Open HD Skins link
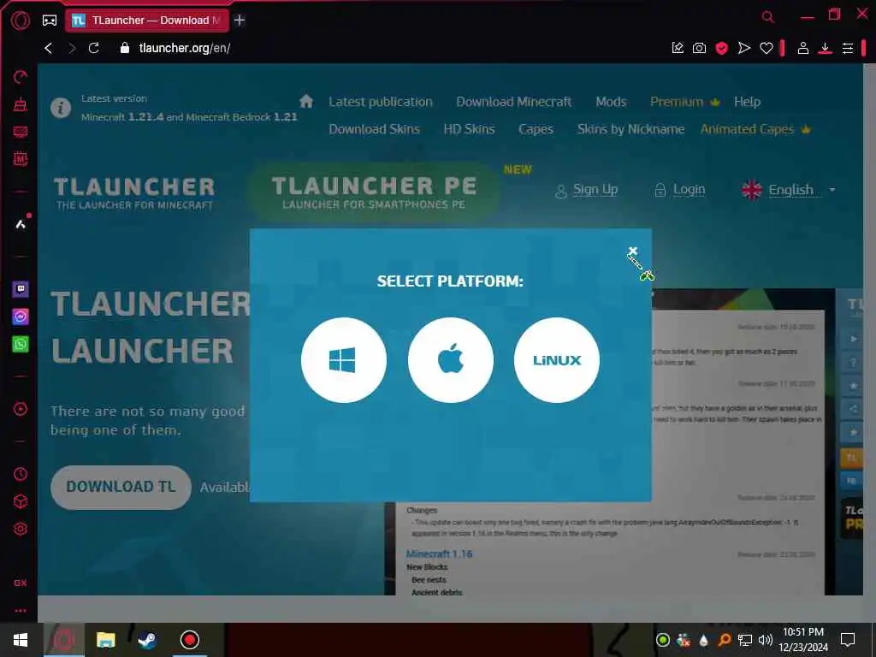This screenshot has height=657, width=876. pyautogui.click(x=469, y=129)
